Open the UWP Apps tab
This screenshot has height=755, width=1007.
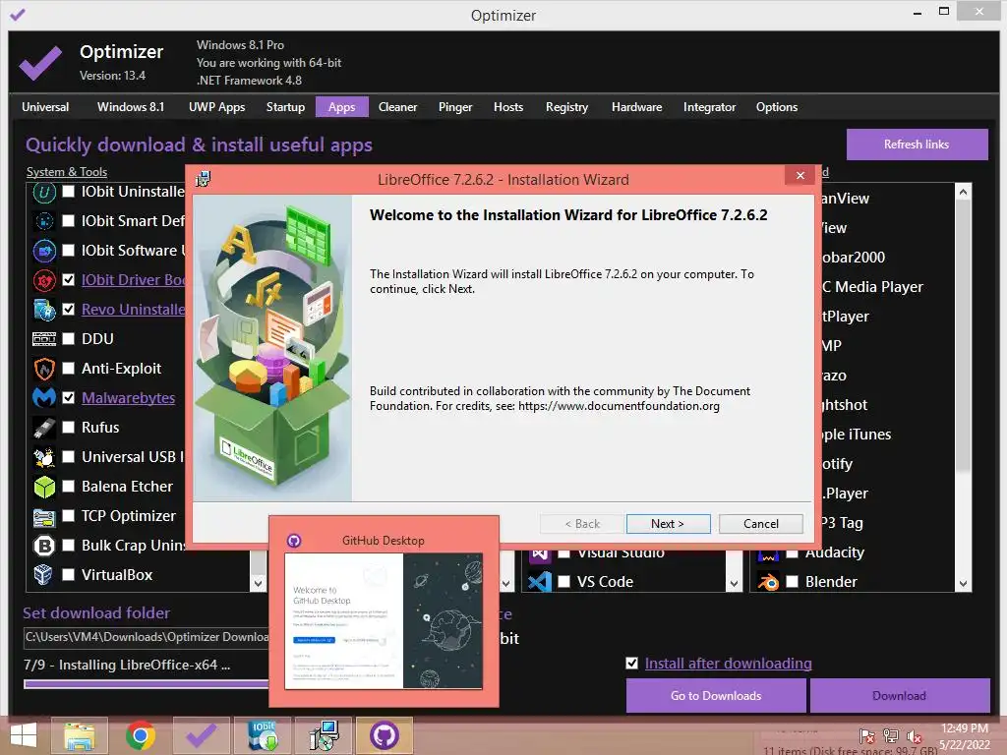coord(216,107)
